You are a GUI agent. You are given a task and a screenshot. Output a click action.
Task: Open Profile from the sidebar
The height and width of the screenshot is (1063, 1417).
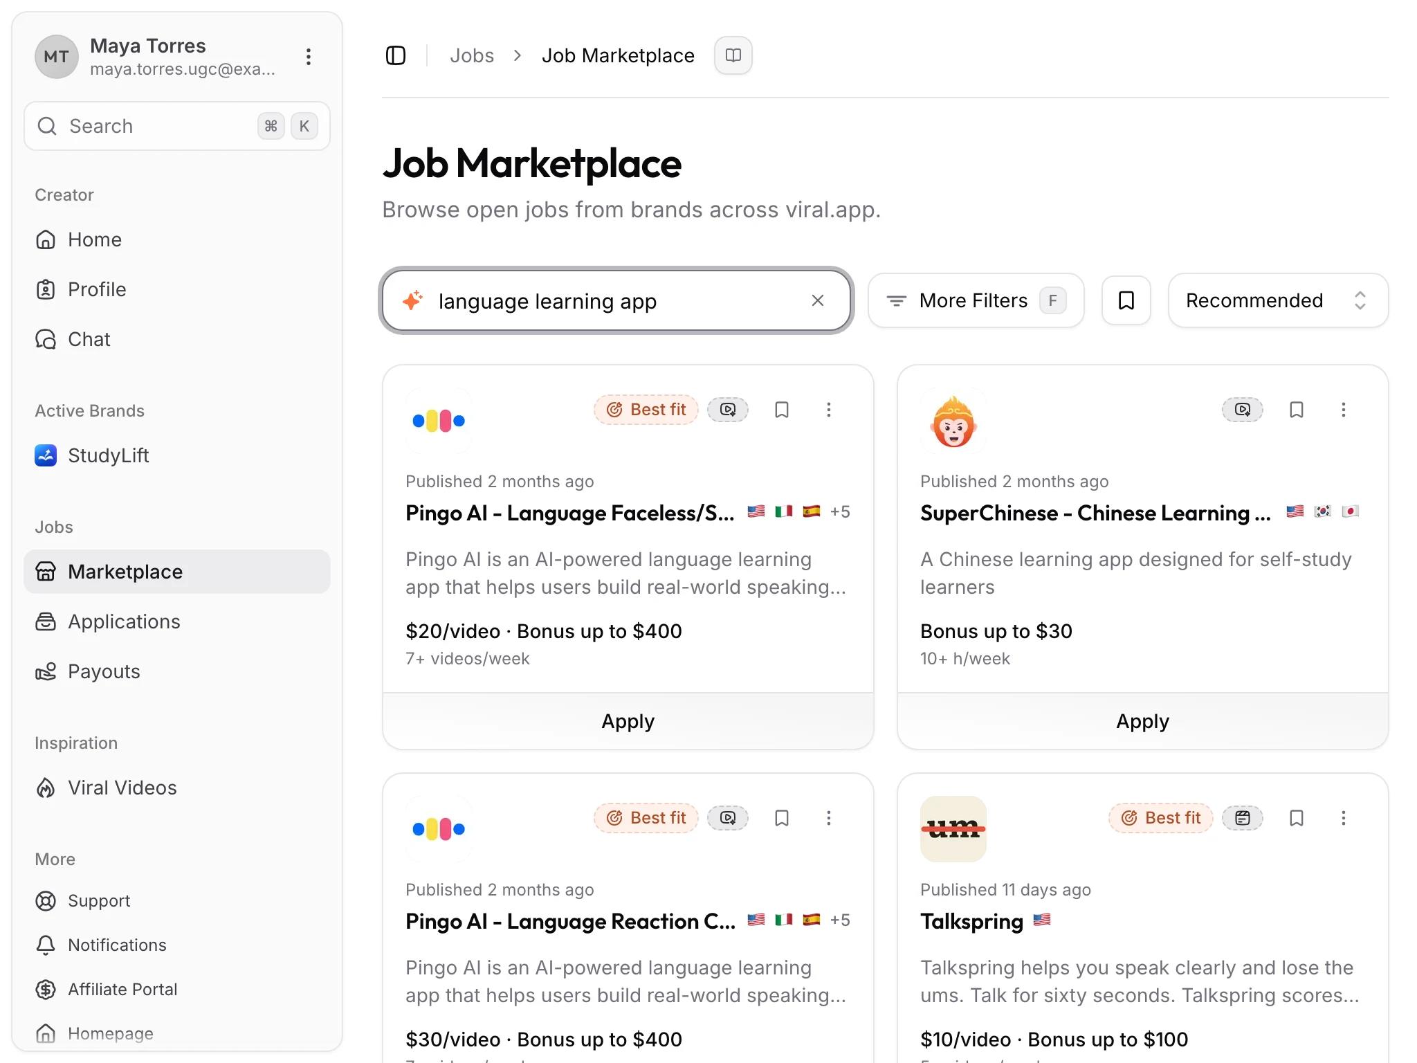[x=177, y=289]
